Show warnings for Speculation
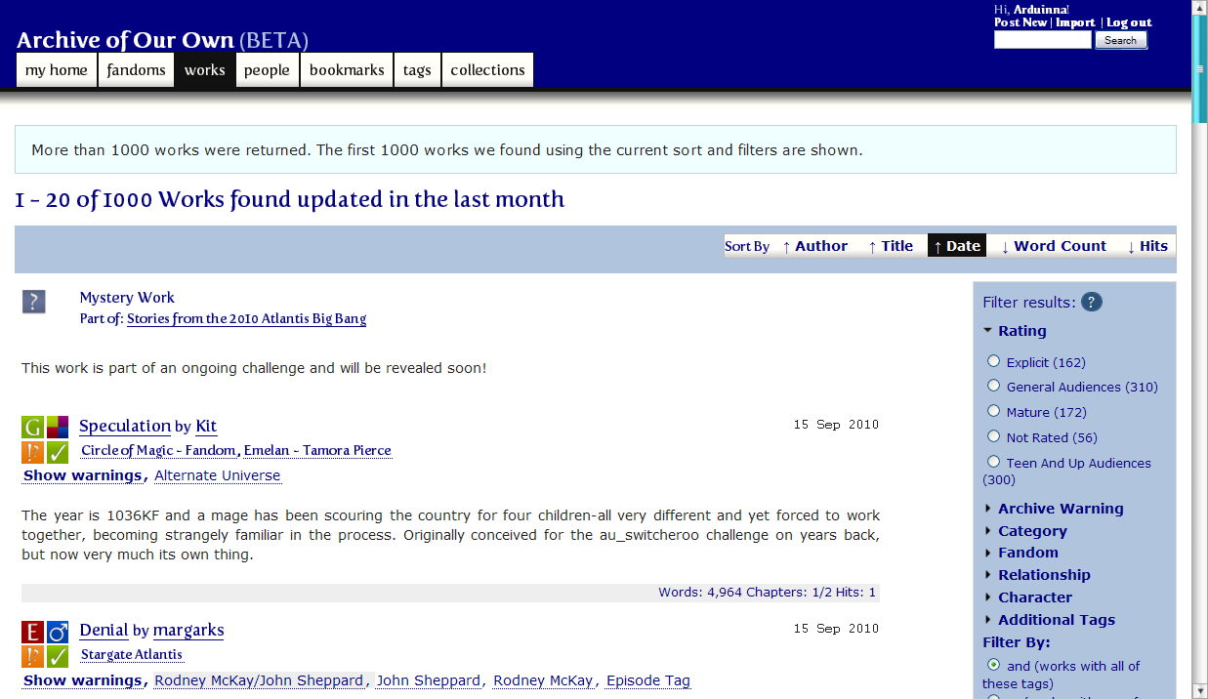Screen dimensions: 1208x699 (82, 475)
